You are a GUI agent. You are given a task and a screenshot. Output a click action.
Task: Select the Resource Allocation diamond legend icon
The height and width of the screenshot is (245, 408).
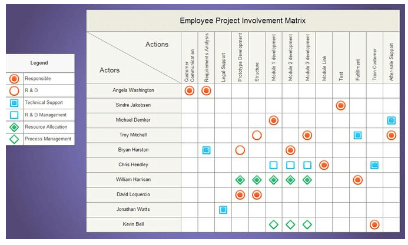click(x=14, y=127)
